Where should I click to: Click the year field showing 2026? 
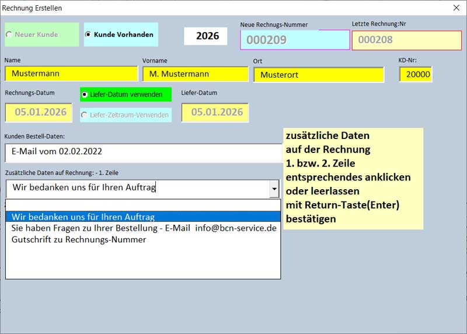pyautogui.click(x=205, y=36)
